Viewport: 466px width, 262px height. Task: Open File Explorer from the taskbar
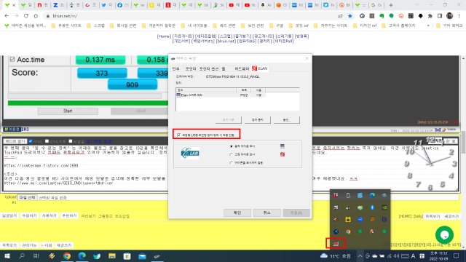112,255
